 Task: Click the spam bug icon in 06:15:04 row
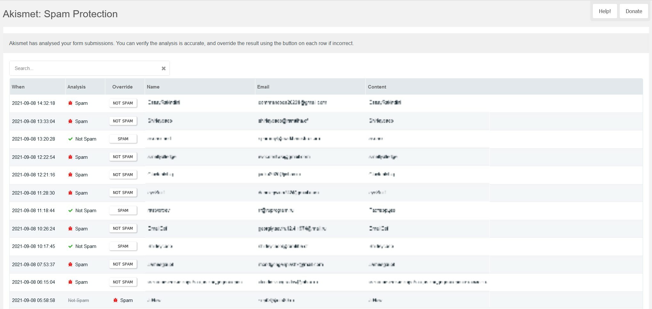[x=70, y=282]
